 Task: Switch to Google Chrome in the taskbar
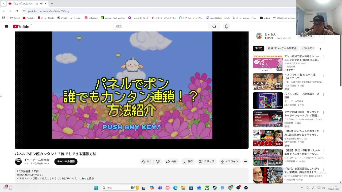pyautogui.click(x=230, y=188)
